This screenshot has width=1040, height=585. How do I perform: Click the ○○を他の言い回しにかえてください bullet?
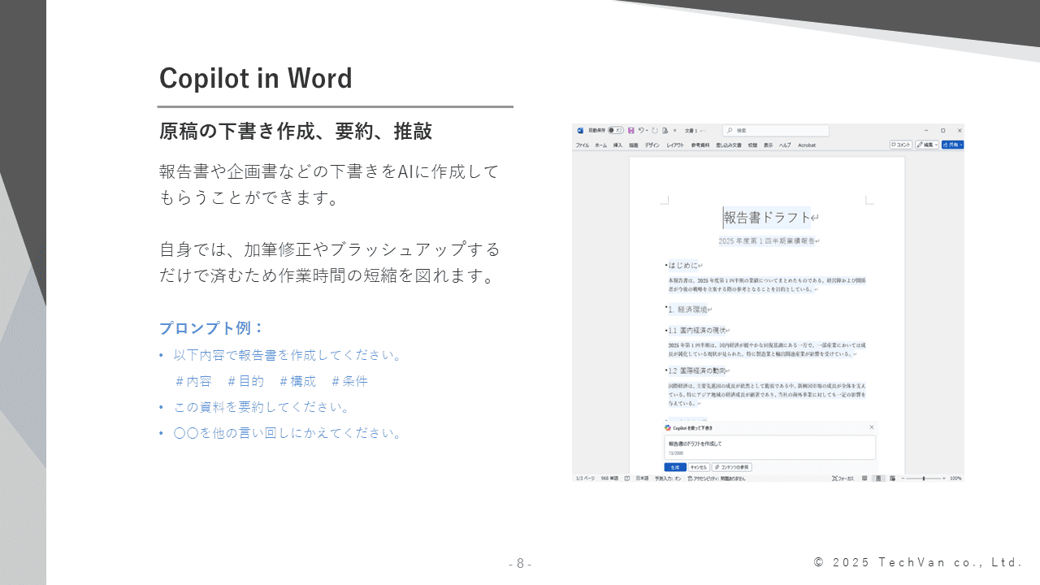click(289, 433)
